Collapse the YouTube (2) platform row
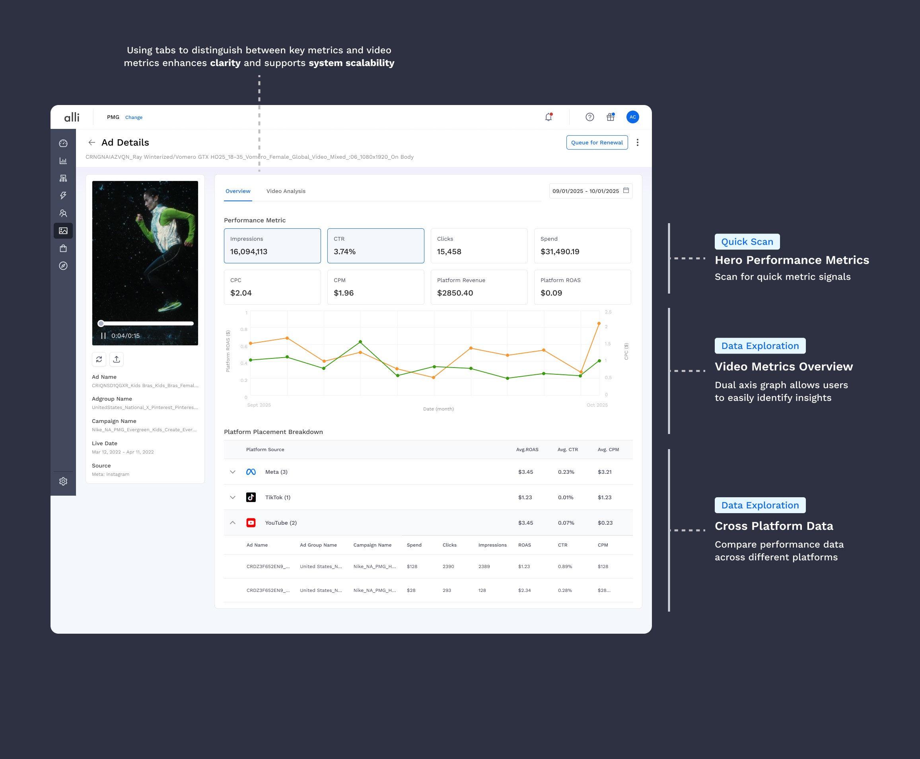The height and width of the screenshot is (759, 920). (x=233, y=523)
